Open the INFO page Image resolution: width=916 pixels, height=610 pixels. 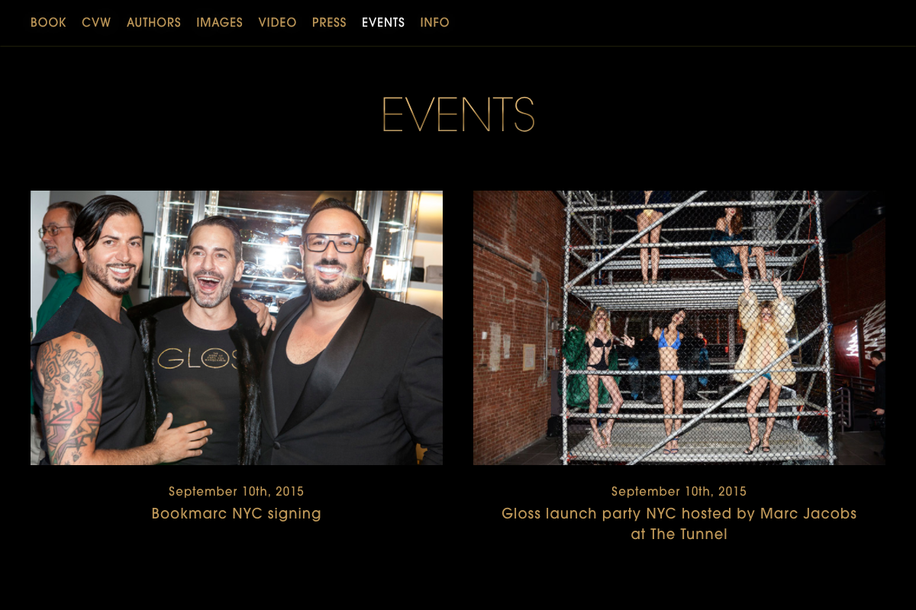(x=434, y=23)
